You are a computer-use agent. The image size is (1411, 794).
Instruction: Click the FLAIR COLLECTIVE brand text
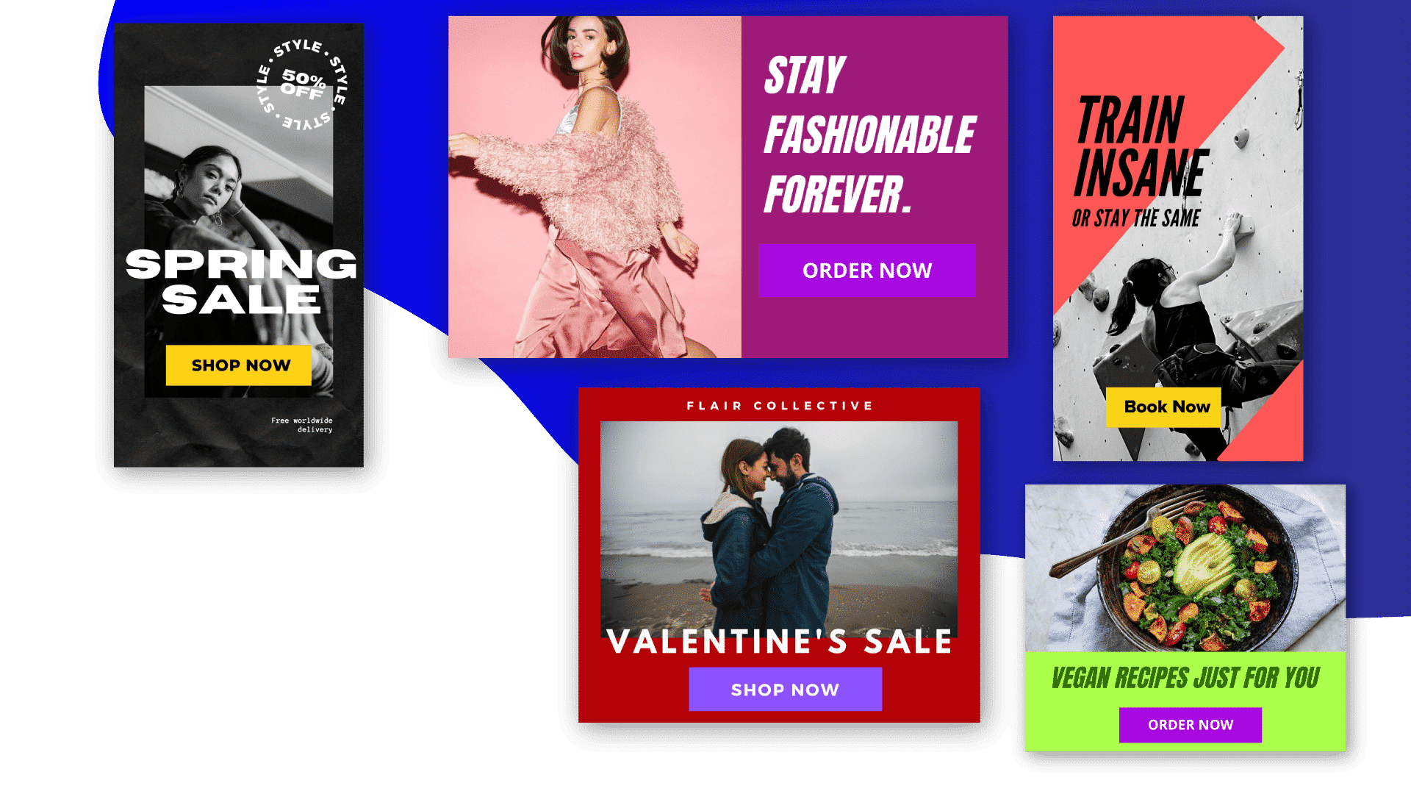[x=779, y=406]
